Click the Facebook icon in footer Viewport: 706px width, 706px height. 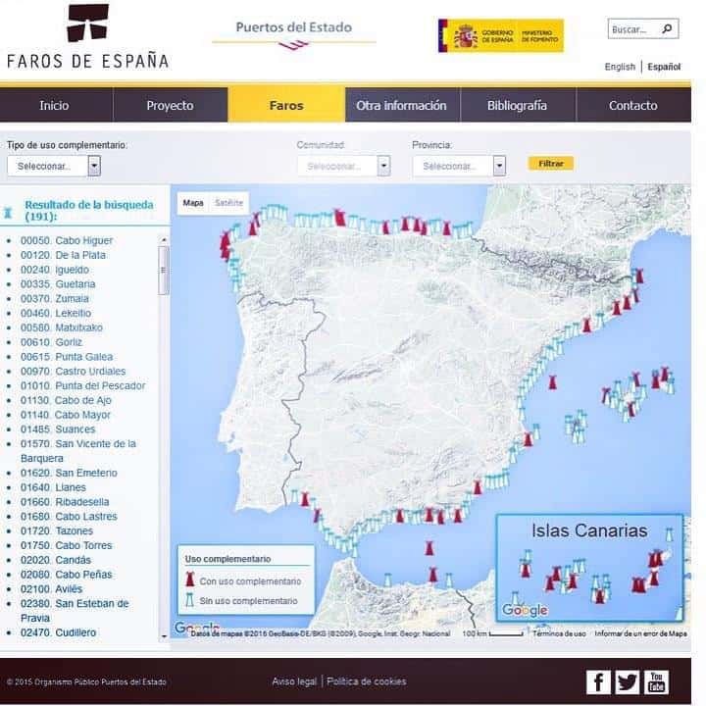[x=598, y=681]
